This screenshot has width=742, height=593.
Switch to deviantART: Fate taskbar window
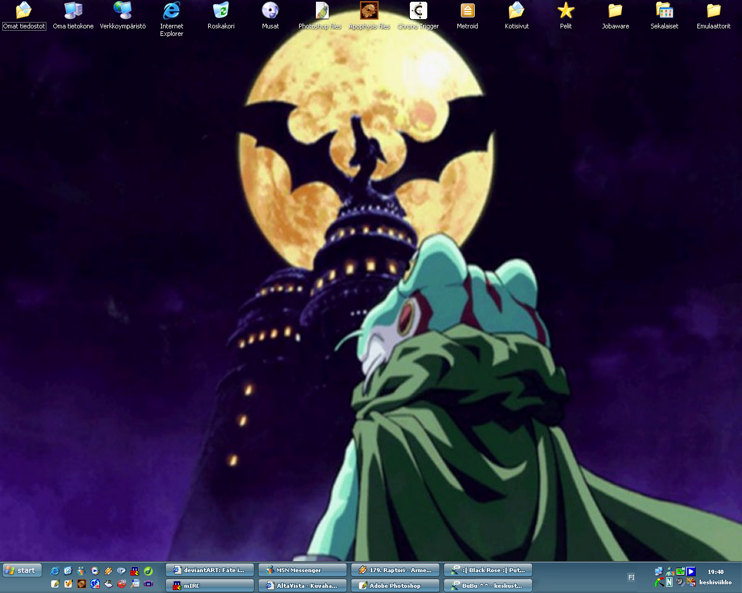click(210, 570)
